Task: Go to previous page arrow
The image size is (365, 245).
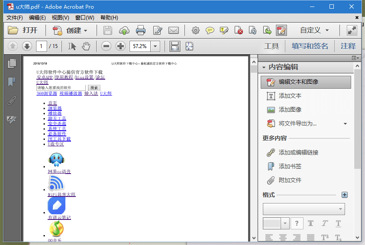Action: (13, 46)
